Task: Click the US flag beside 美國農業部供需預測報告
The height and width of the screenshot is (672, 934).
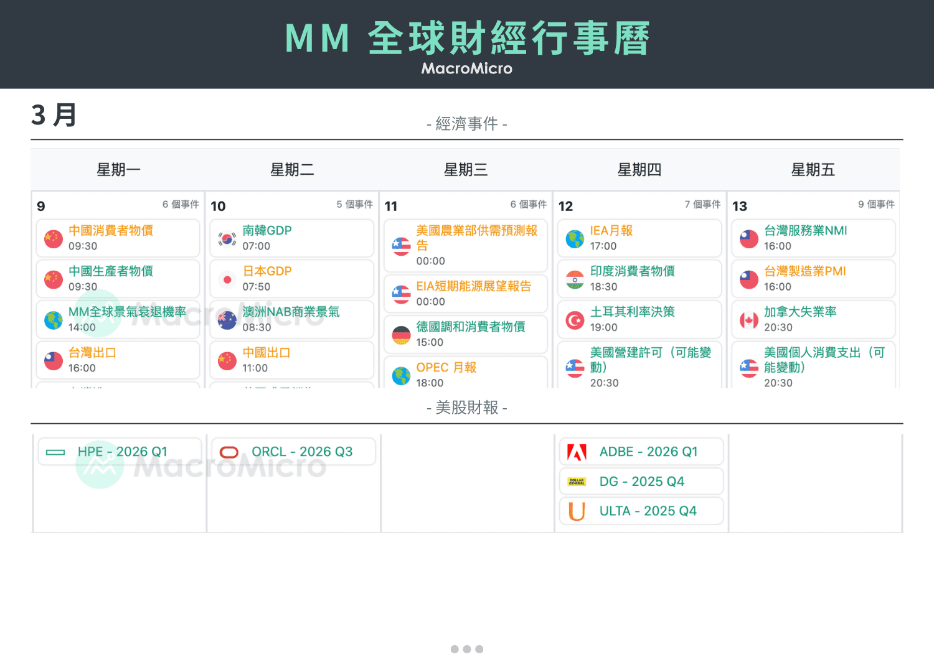Action: pyautogui.click(x=401, y=246)
